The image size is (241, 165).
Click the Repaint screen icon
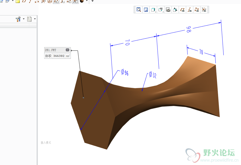click(x=146, y=10)
